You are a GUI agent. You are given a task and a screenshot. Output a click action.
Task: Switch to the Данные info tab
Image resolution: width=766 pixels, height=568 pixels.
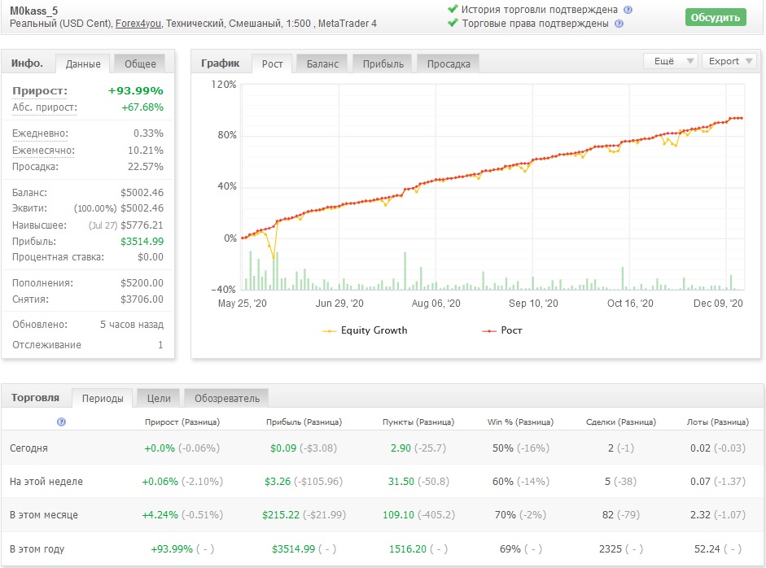pyautogui.click(x=83, y=64)
